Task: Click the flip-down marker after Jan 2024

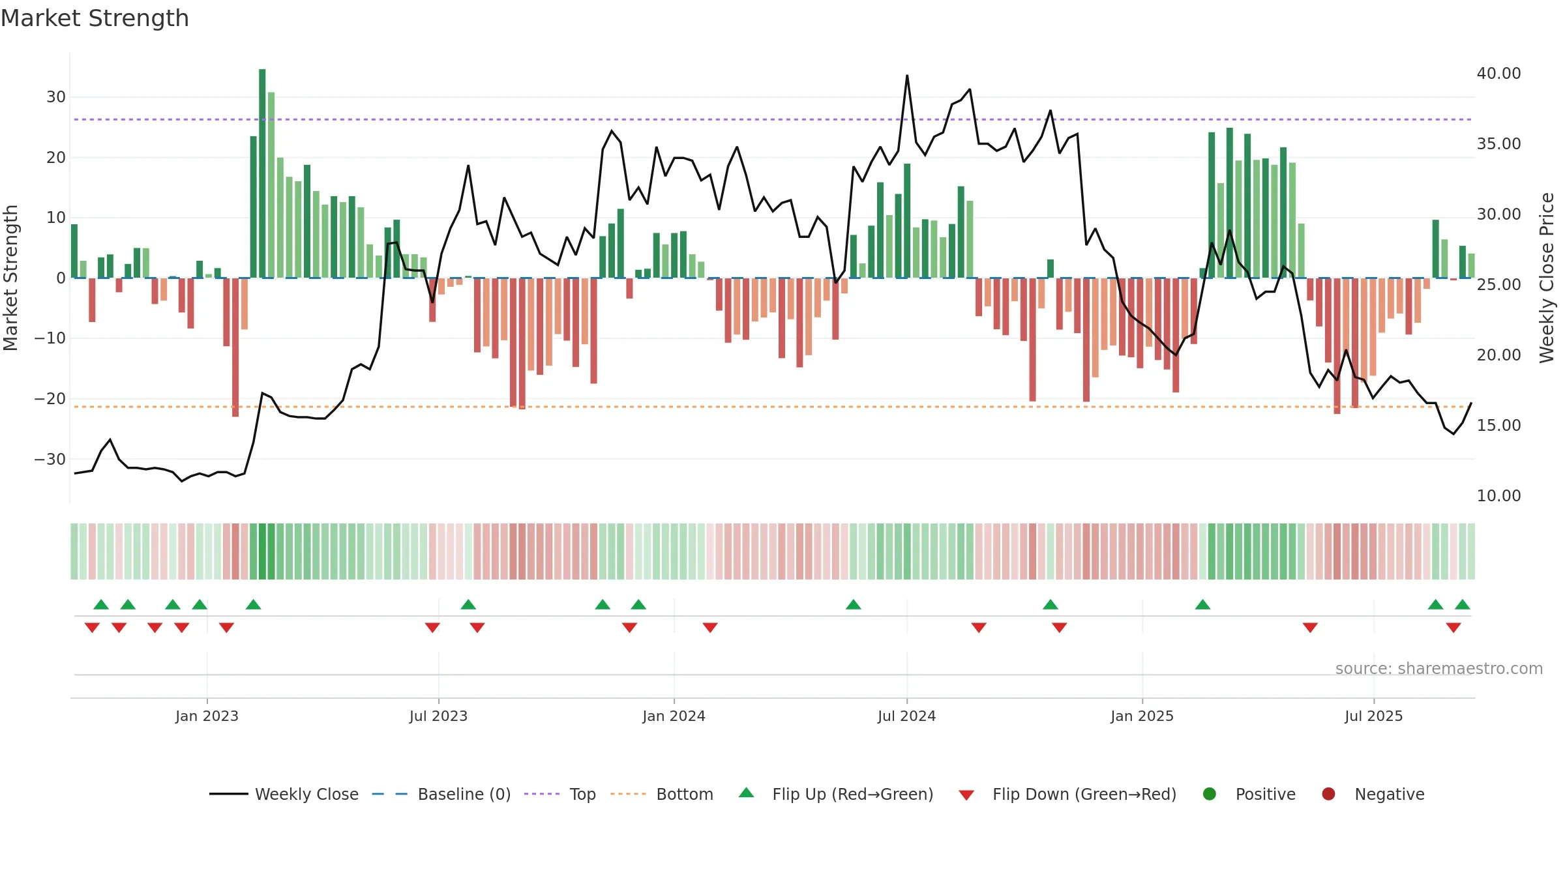Action: coord(710,627)
